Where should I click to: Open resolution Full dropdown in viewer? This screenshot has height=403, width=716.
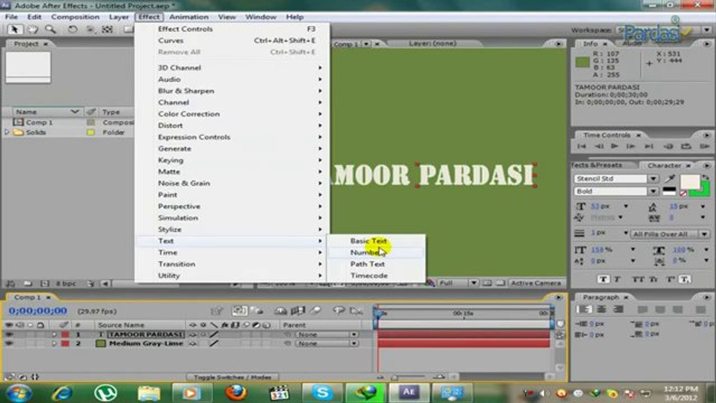(x=458, y=283)
